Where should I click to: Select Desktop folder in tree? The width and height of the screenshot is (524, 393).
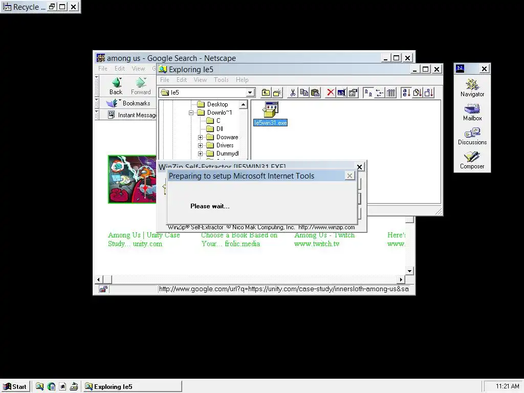coord(217,104)
